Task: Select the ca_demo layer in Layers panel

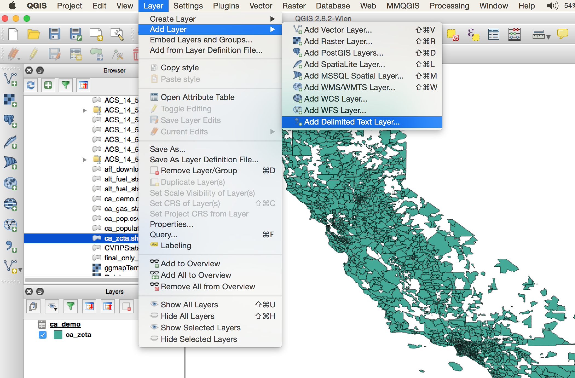Action: (x=65, y=324)
